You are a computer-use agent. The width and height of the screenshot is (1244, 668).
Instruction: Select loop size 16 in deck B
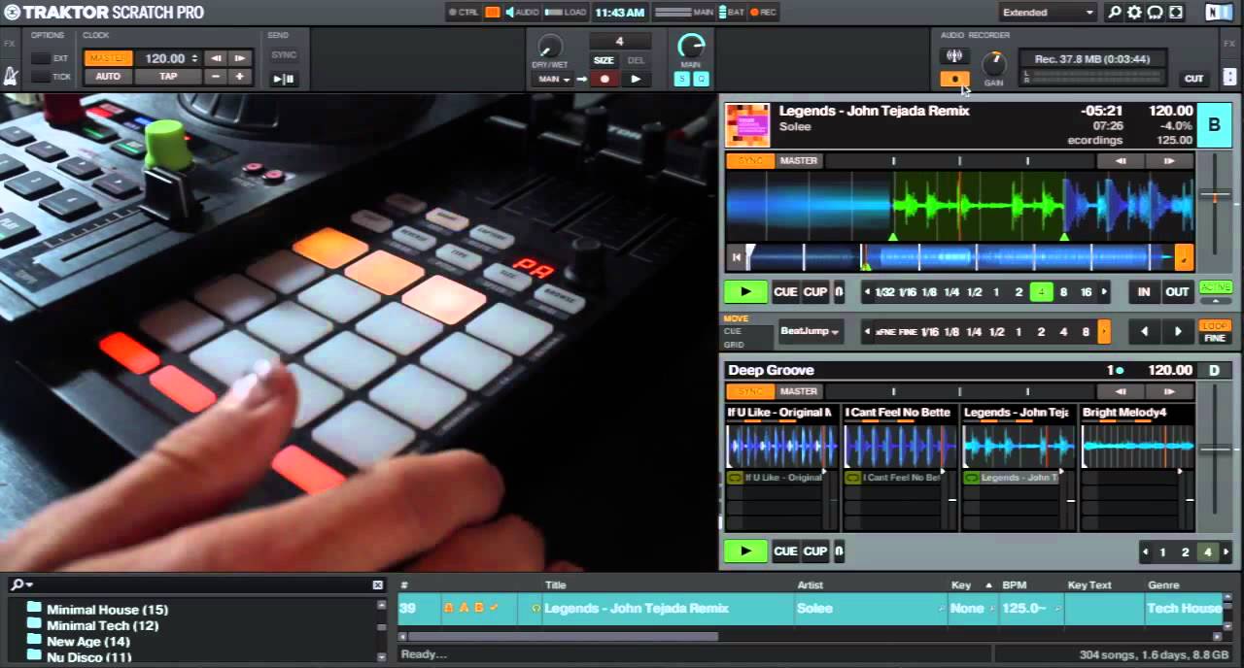(1087, 292)
